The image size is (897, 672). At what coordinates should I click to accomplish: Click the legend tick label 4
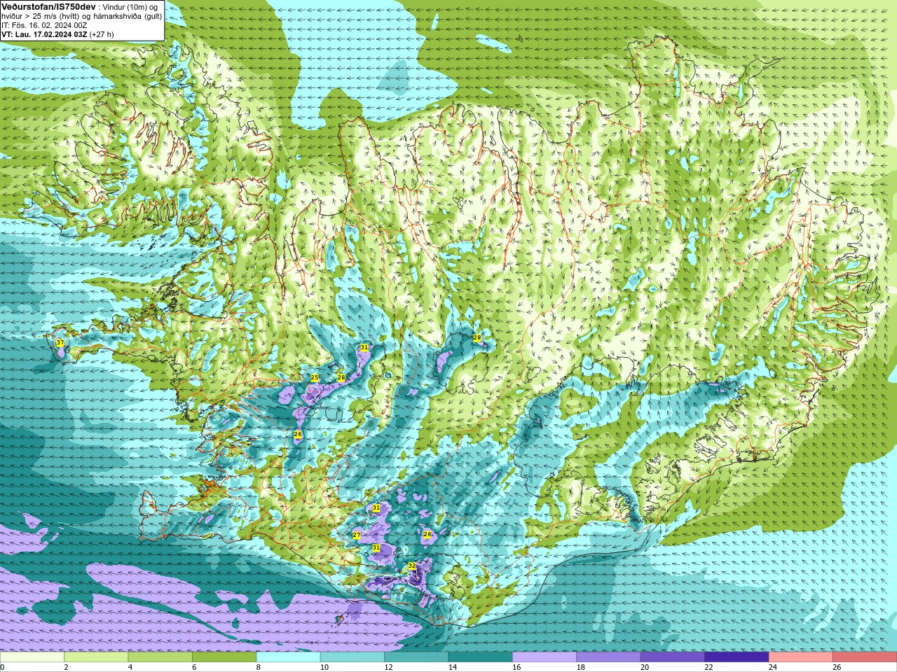(130, 667)
